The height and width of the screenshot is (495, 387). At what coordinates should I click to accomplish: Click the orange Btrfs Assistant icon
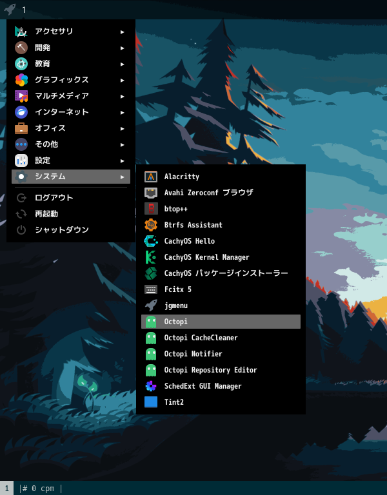(151, 225)
